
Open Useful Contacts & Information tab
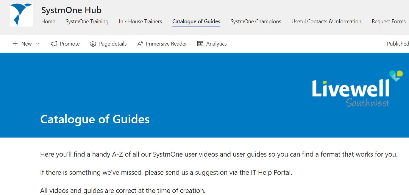pyautogui.click(x=326, y=21)
